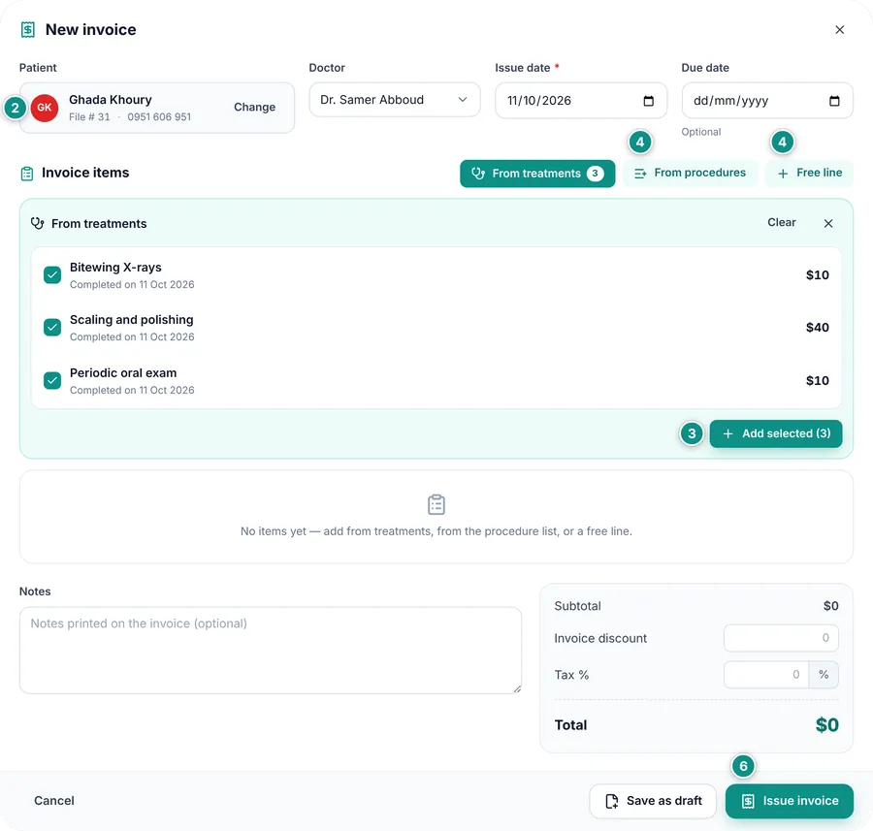Click the % unit beside Tax field
Screen dimensions: 873x831
point(824,675)
